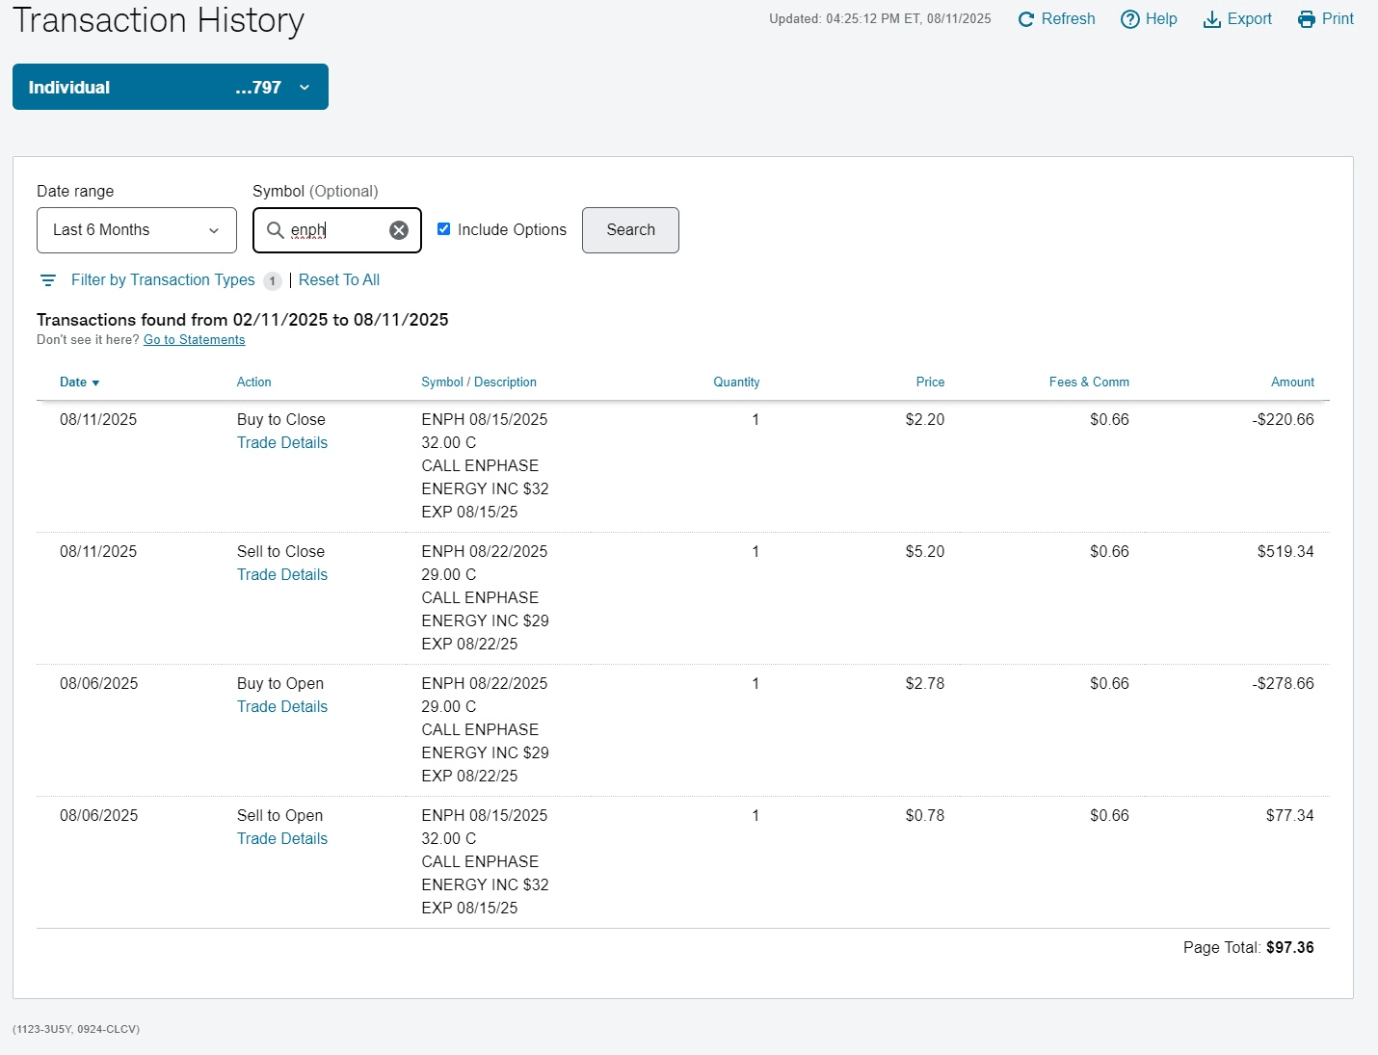Click the filter lines icon
The height and width of the screenshot is (1055, 1378).
click(x=48, y=280)
